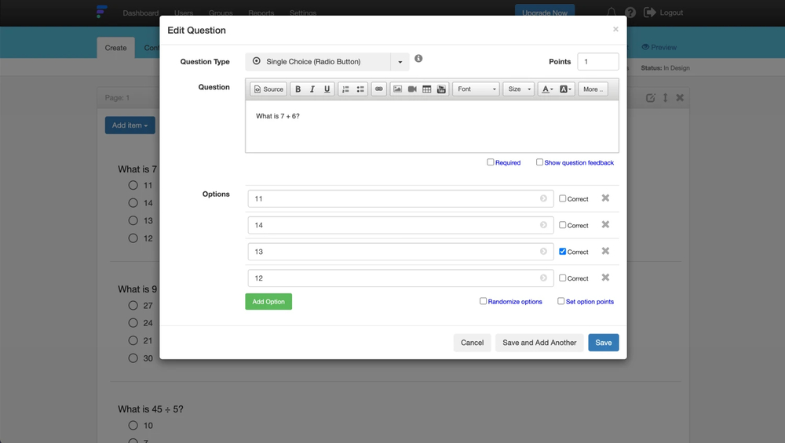Image resolution: width=785 pixels, height=443 pixels.
Task: Open Reports menu item
Action: tap(261, 13)
